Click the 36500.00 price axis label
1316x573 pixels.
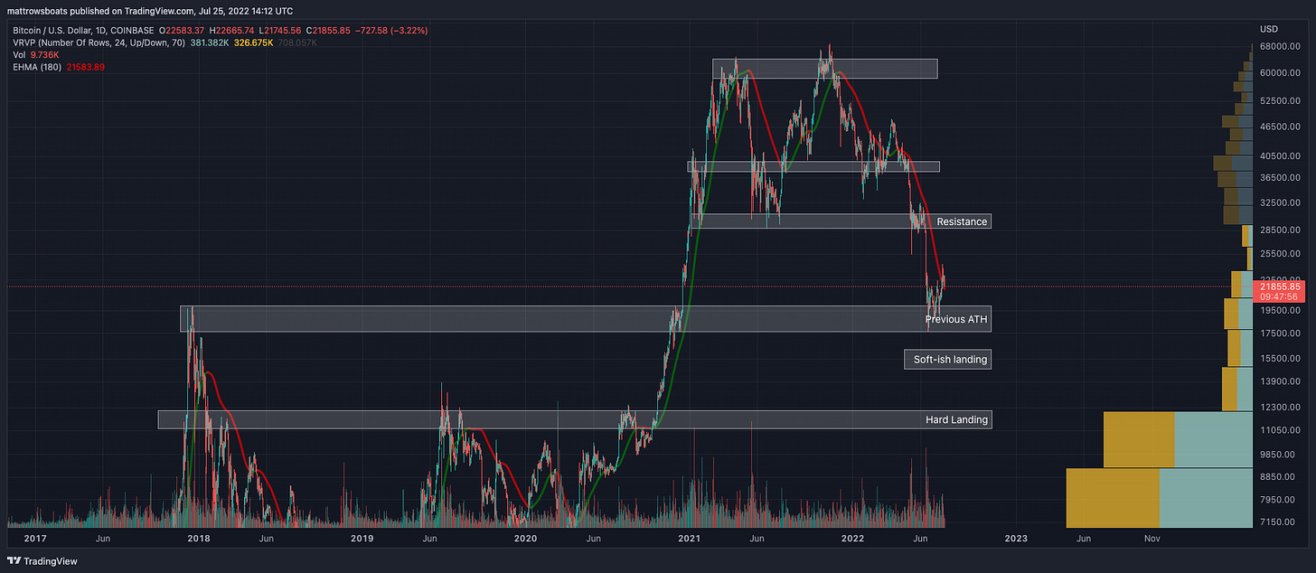click(x=1280, y=177)
